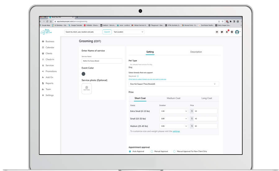
Task: Click the Promotions megaphone icon
Action: click(43, 71)
